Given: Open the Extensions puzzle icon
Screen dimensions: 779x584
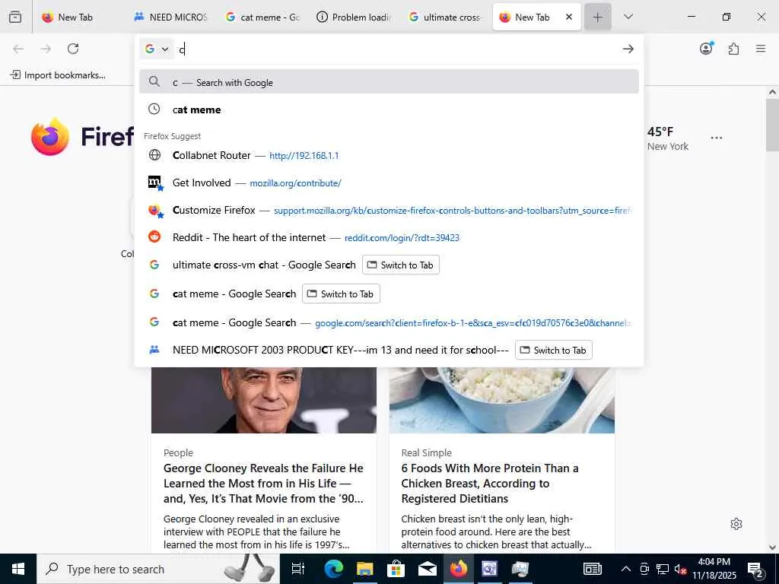Looking at the screenshot, I should [x=733, y=49].
